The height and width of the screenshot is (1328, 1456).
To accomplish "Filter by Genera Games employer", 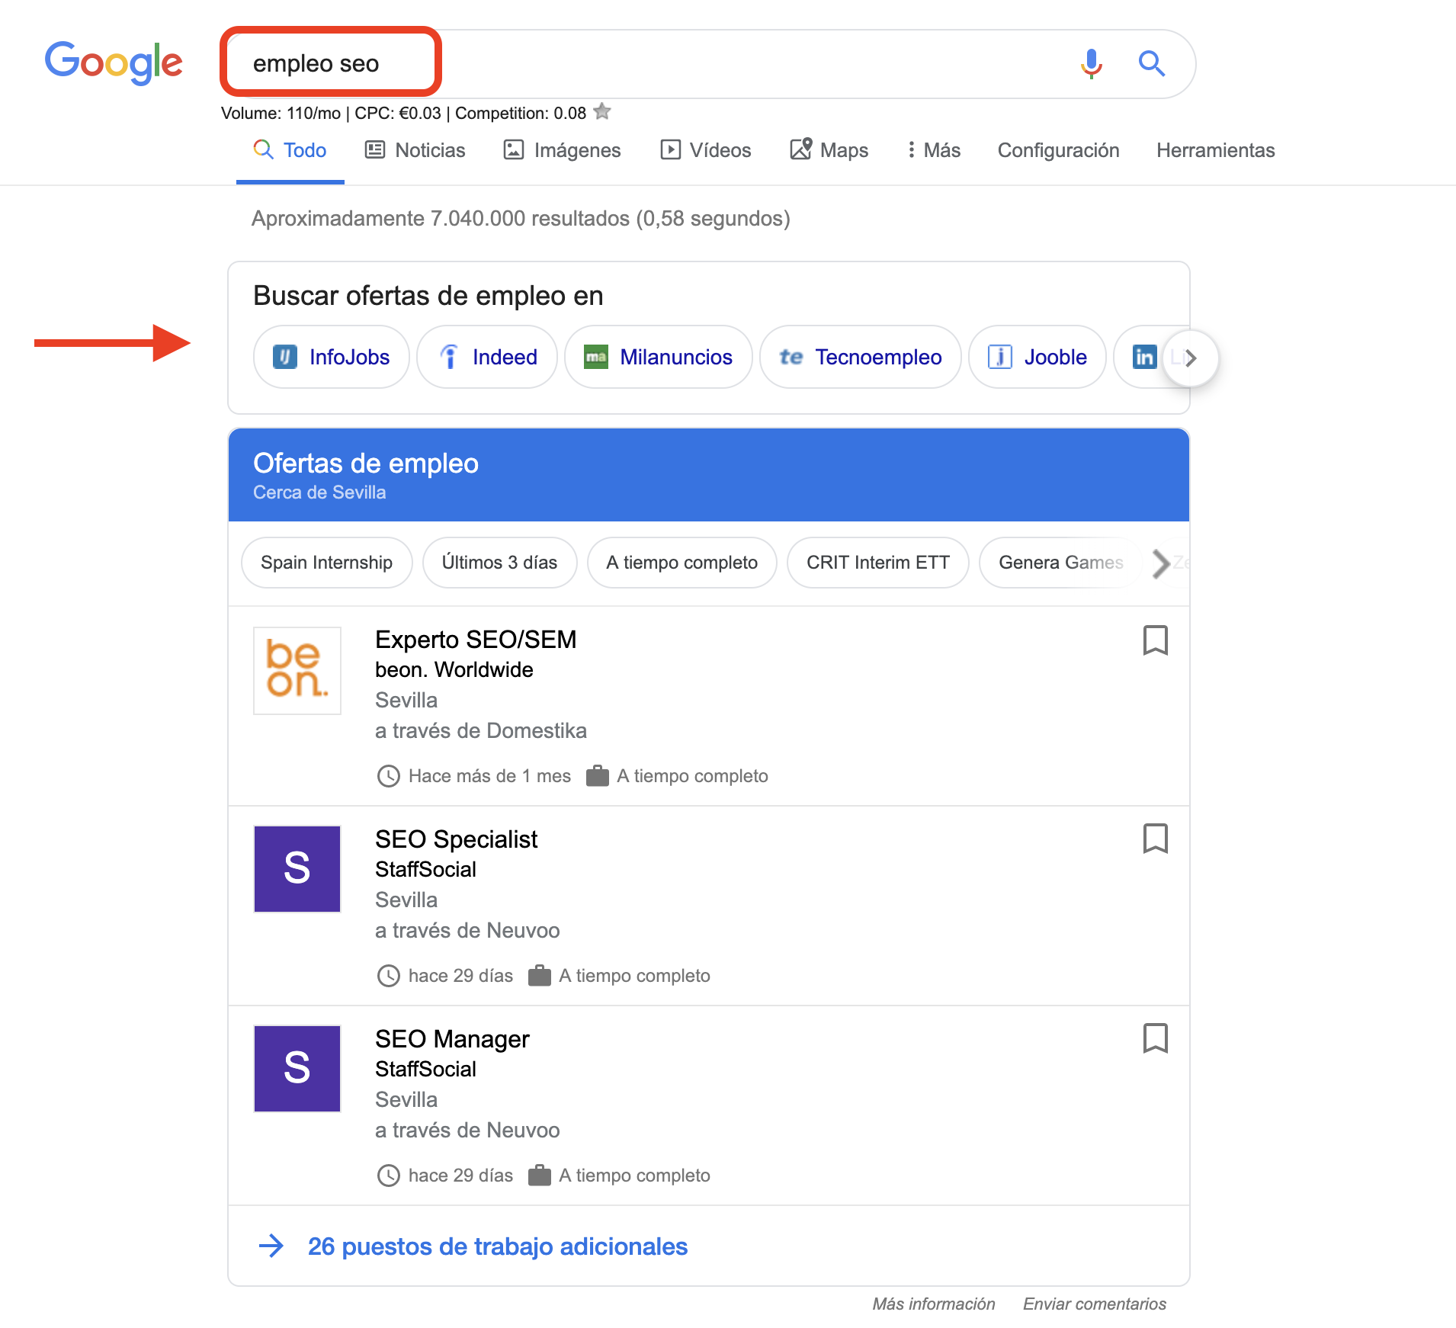I will (x=1061, y=563).
